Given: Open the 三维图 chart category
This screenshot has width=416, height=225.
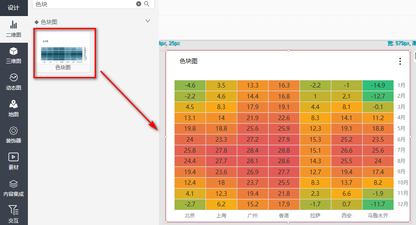Looking at the screenshot, I should click(x=14, y=55).
